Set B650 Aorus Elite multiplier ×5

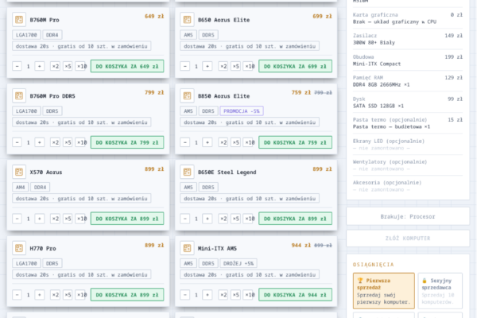235,66
